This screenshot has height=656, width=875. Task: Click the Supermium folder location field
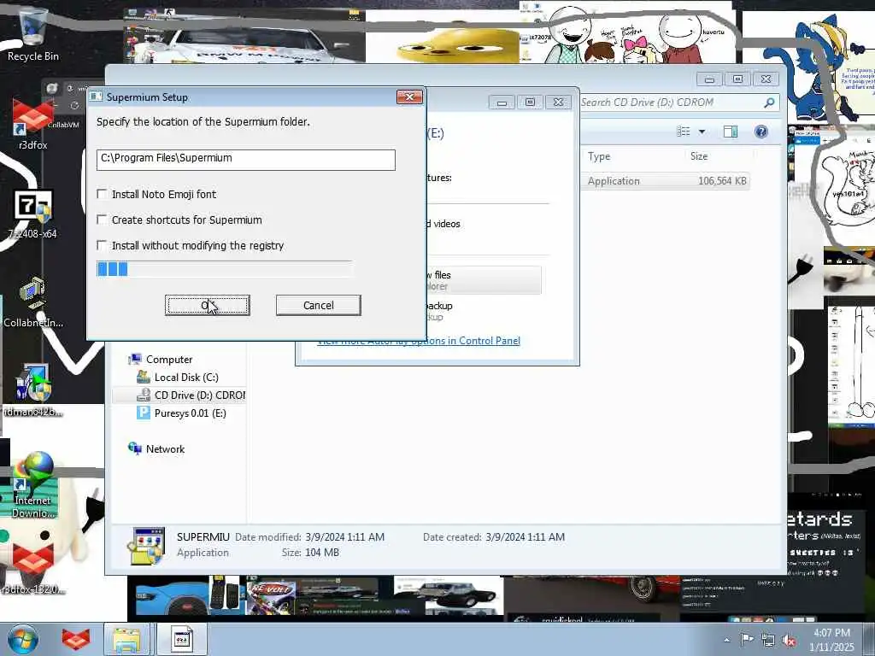tap(245, 160)
